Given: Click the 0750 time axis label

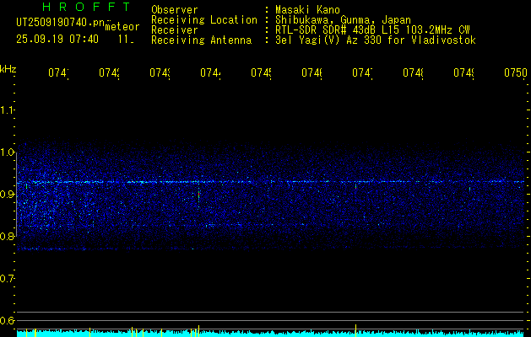Looking at the screenshot, I should tap(515, 73).
